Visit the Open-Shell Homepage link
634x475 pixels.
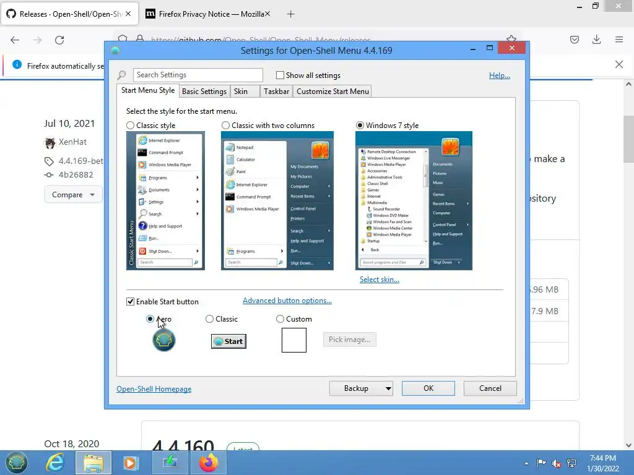pyautogui.click(x=154, y=389)
